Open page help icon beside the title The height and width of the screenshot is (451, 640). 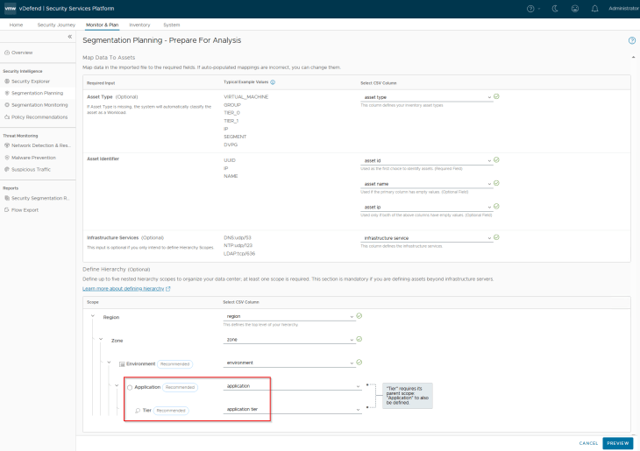(x=632, y=40)
